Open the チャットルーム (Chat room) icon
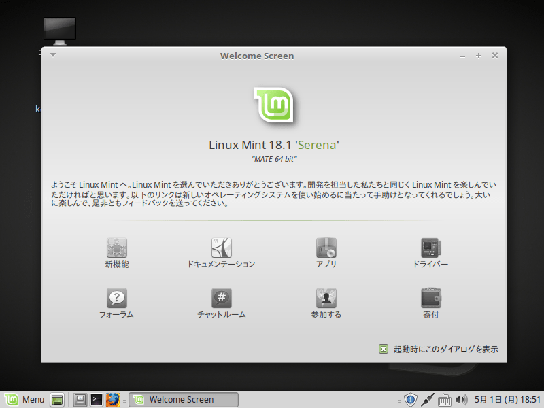This screenshot has height=408, width=544. tap(221, 299)
